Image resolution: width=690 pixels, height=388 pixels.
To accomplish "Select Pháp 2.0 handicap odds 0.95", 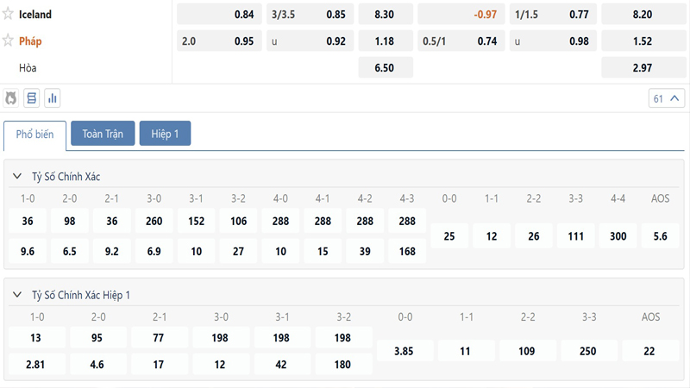I will pyautogui.click(x=218, y=41).
